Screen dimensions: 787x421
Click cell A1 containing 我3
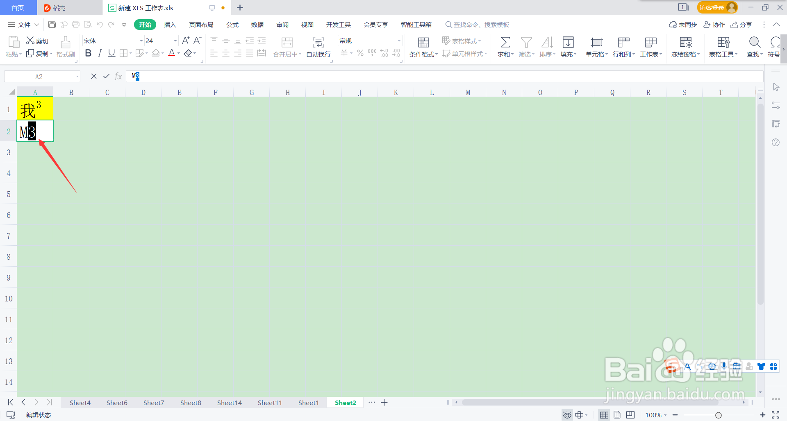click(x=35, y=109)
